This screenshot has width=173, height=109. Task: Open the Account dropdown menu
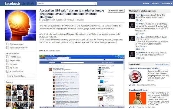coord(167,4)
